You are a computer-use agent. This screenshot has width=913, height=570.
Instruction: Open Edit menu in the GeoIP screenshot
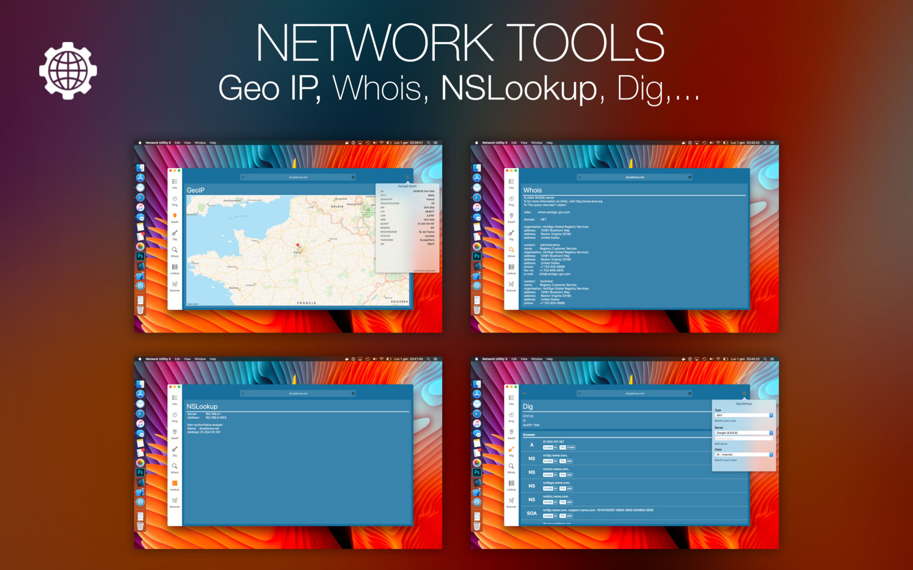[177, 142]
